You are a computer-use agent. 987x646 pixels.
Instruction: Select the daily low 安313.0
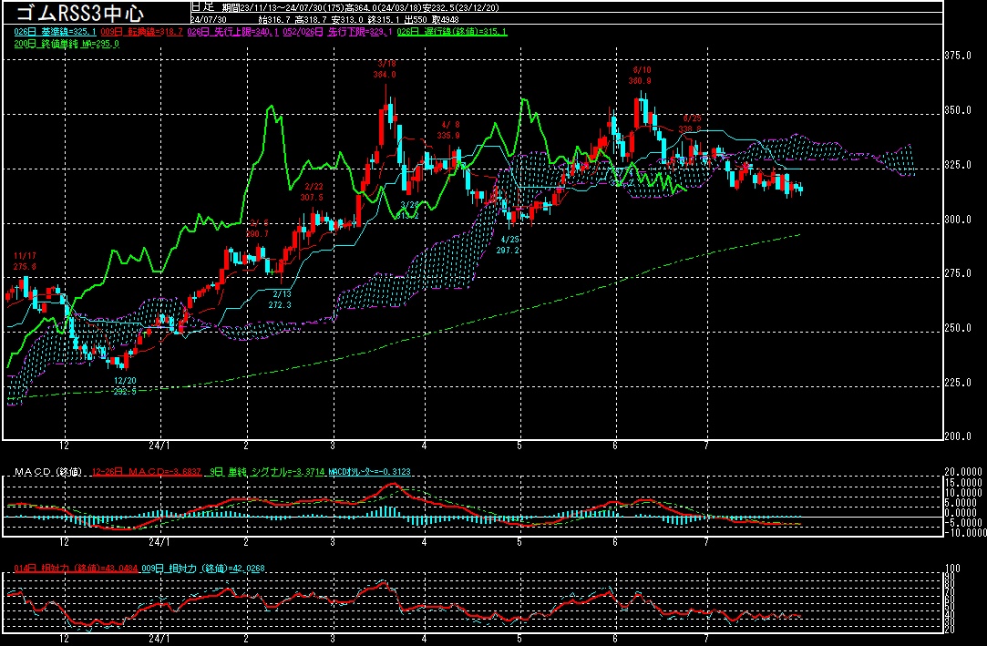pos(348,19)
